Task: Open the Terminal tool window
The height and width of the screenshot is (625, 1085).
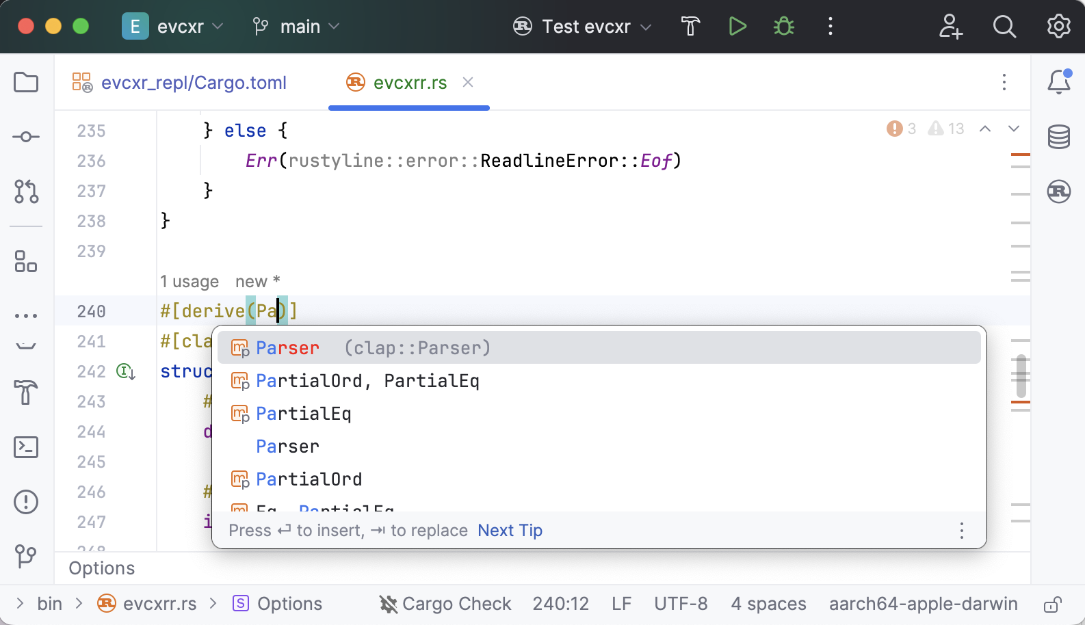Action: point(26,447)
